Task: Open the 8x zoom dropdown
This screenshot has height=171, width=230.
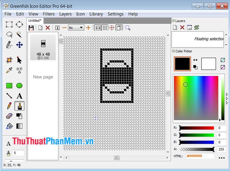Action: coord(76,28)
